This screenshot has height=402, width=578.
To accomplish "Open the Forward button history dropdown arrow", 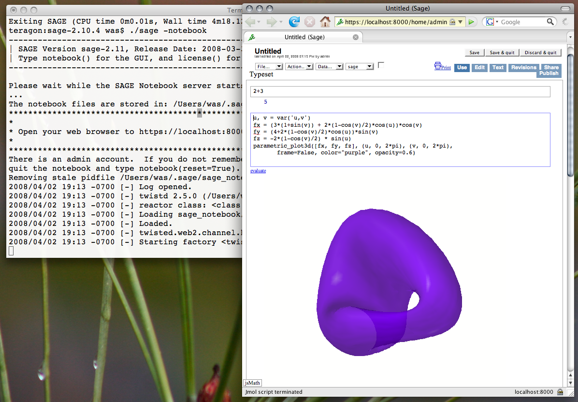I will point(280,22).
